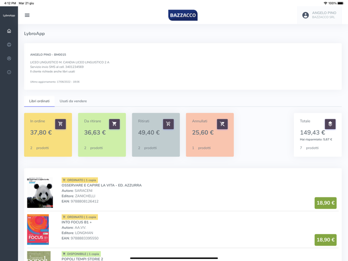Click the LybroApp page title
Image resolution: width=348 pixels, height=261 pixels.
click(x=34, y=33)
